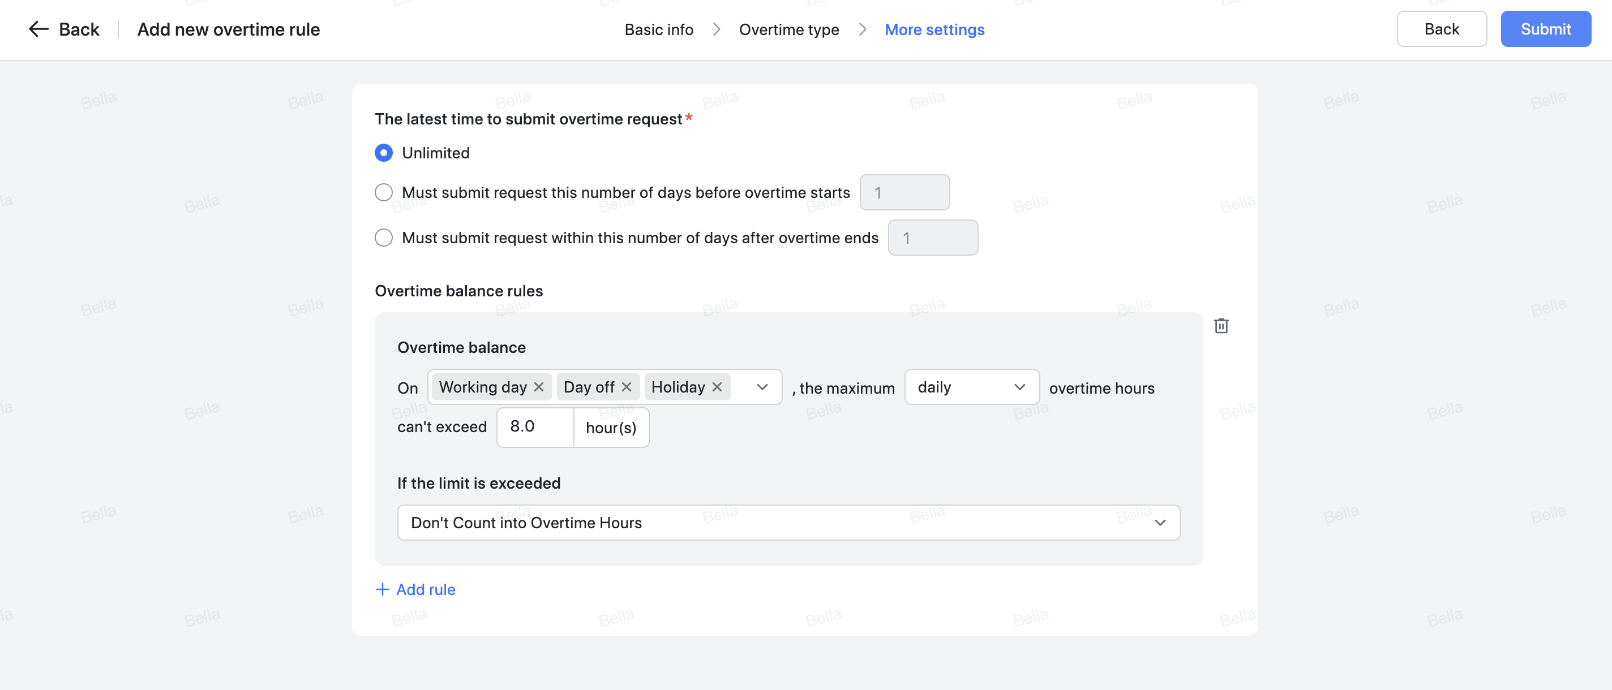
Task: Click the breadcrumb arrow after Basic info
Action: (x=716, y=29)
